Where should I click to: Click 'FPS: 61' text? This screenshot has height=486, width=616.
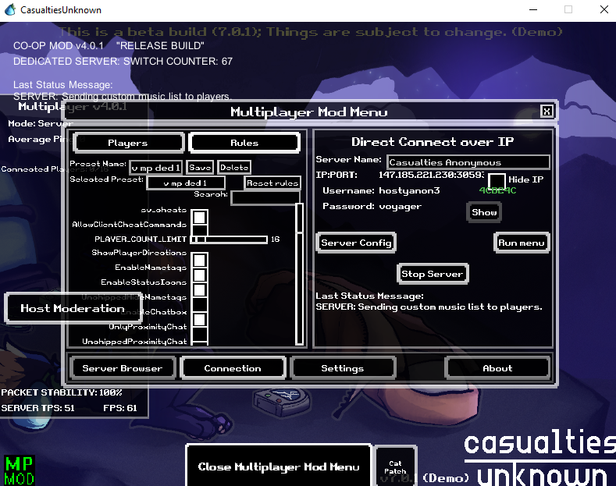click(x=119, y=408)
